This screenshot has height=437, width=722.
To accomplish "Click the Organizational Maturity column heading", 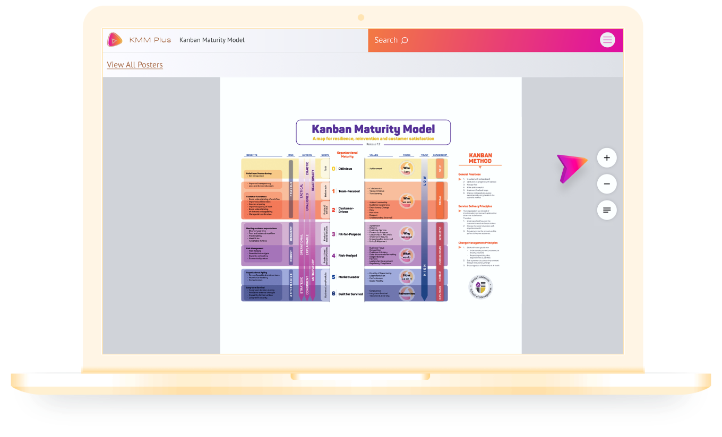I will [x=347, y=154].
